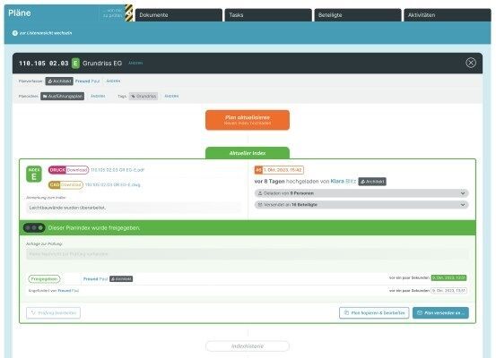Screen dimensions: 496x358
Task: Click the Freigegeben status pill
Action: [44, 278]
